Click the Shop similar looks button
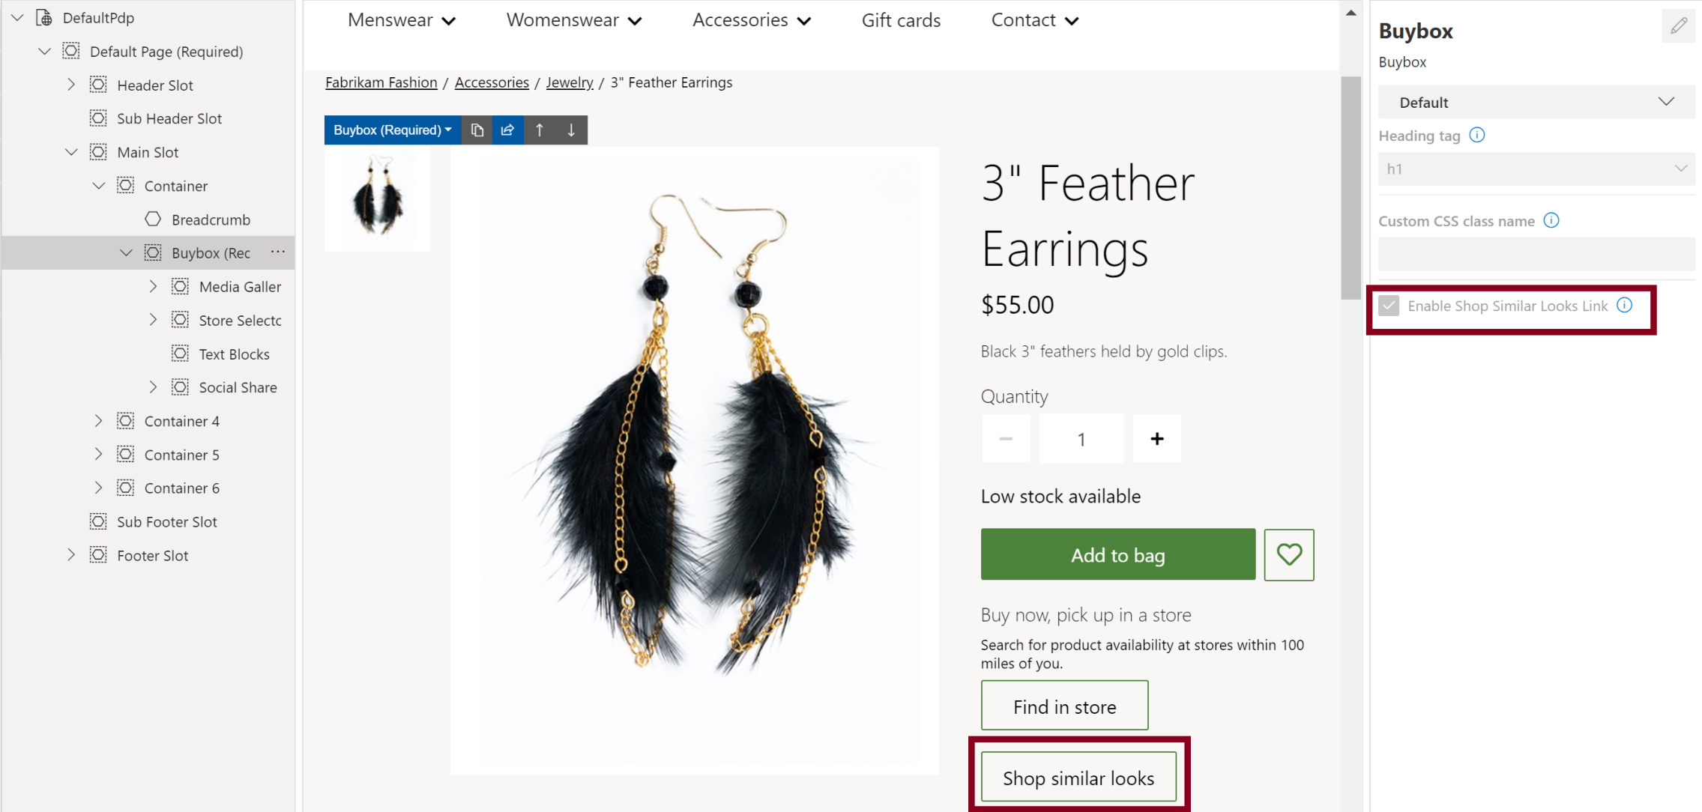The height and width of the screenshot is (812, 1702). click(1077, 776)
